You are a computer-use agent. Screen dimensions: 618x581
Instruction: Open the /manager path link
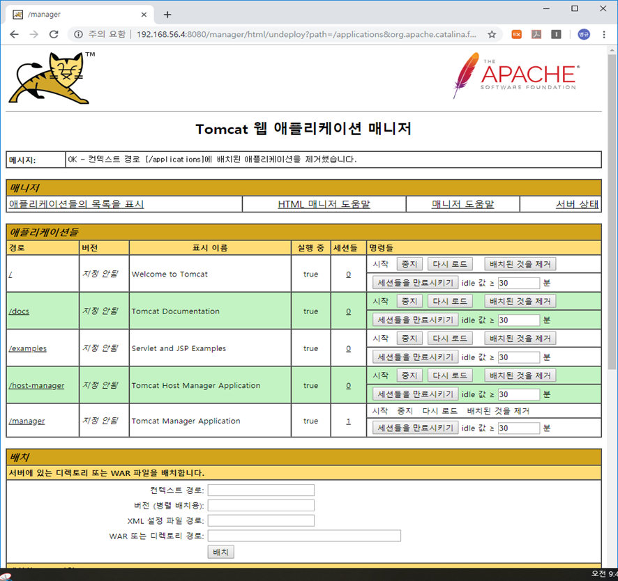click(x=27, y=421)
